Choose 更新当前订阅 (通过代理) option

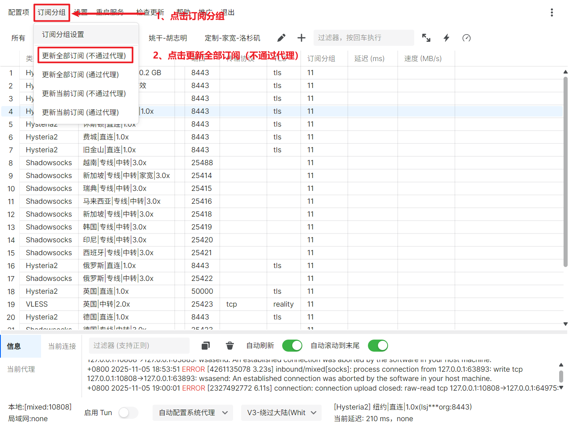(x=81, y=113)
